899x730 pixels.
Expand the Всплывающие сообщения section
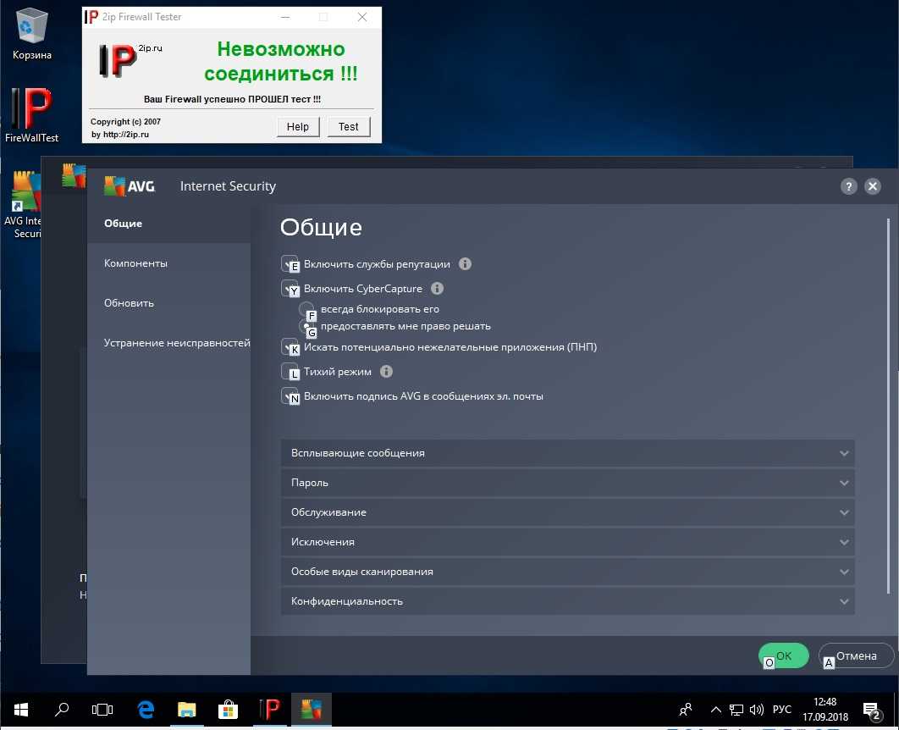567,453
